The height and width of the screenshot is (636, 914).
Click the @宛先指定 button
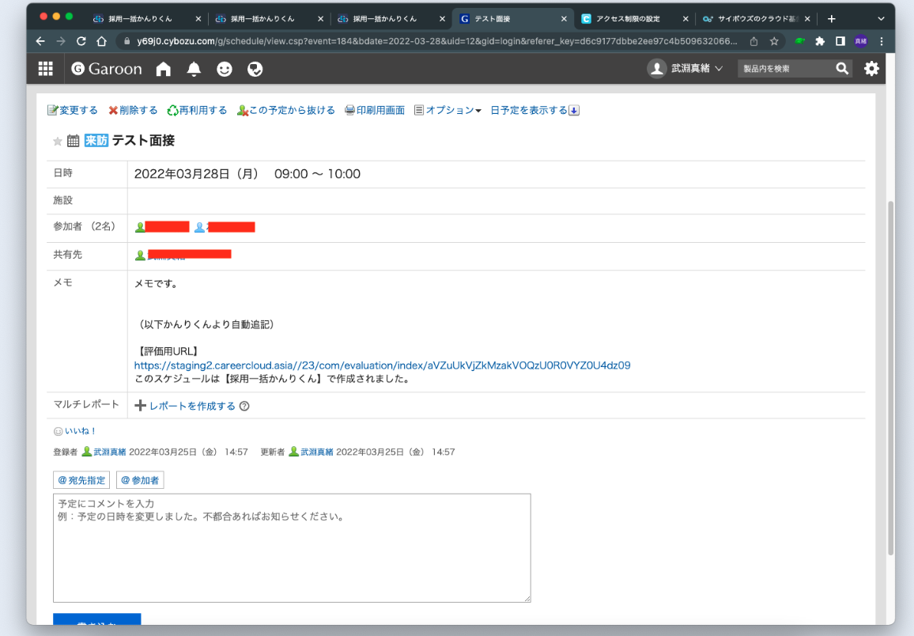[81, 480]
